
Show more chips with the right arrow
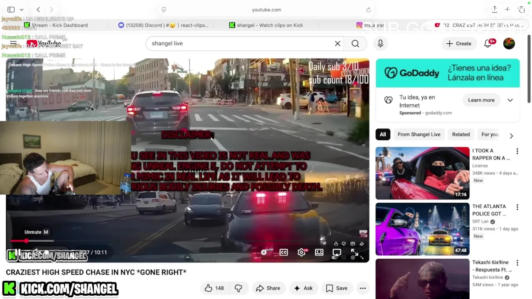tap(511, 135)
